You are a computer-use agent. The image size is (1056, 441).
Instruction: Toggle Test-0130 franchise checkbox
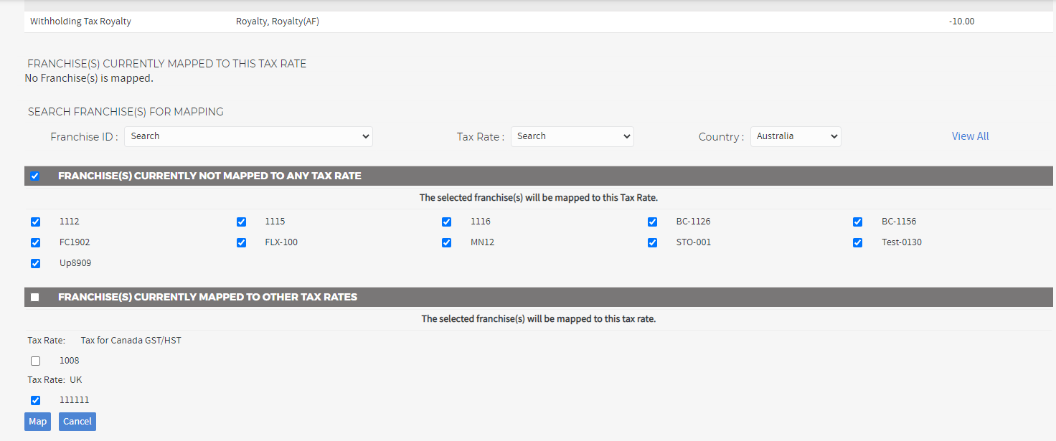[x=857, y=243]
